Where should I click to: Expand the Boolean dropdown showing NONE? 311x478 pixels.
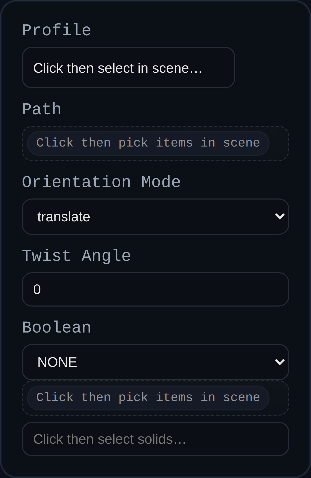click(x=155, y=362)
